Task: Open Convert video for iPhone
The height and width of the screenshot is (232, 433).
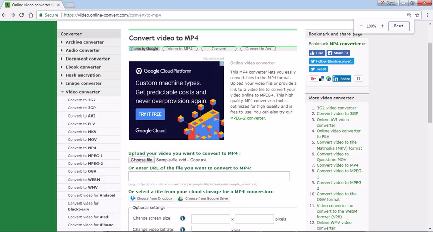Action: pos(91,225)
